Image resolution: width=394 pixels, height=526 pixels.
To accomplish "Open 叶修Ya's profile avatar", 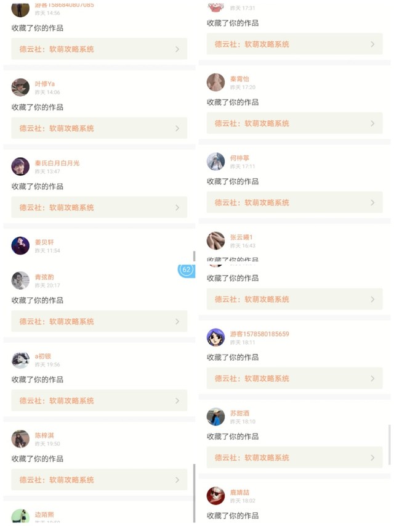I will [20, 87].
